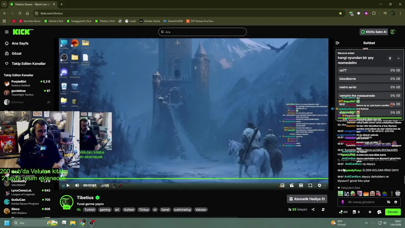Open OBS Studio from the taskbar
The width and height of the screenshot is (405, 228).
pos(91,223)
